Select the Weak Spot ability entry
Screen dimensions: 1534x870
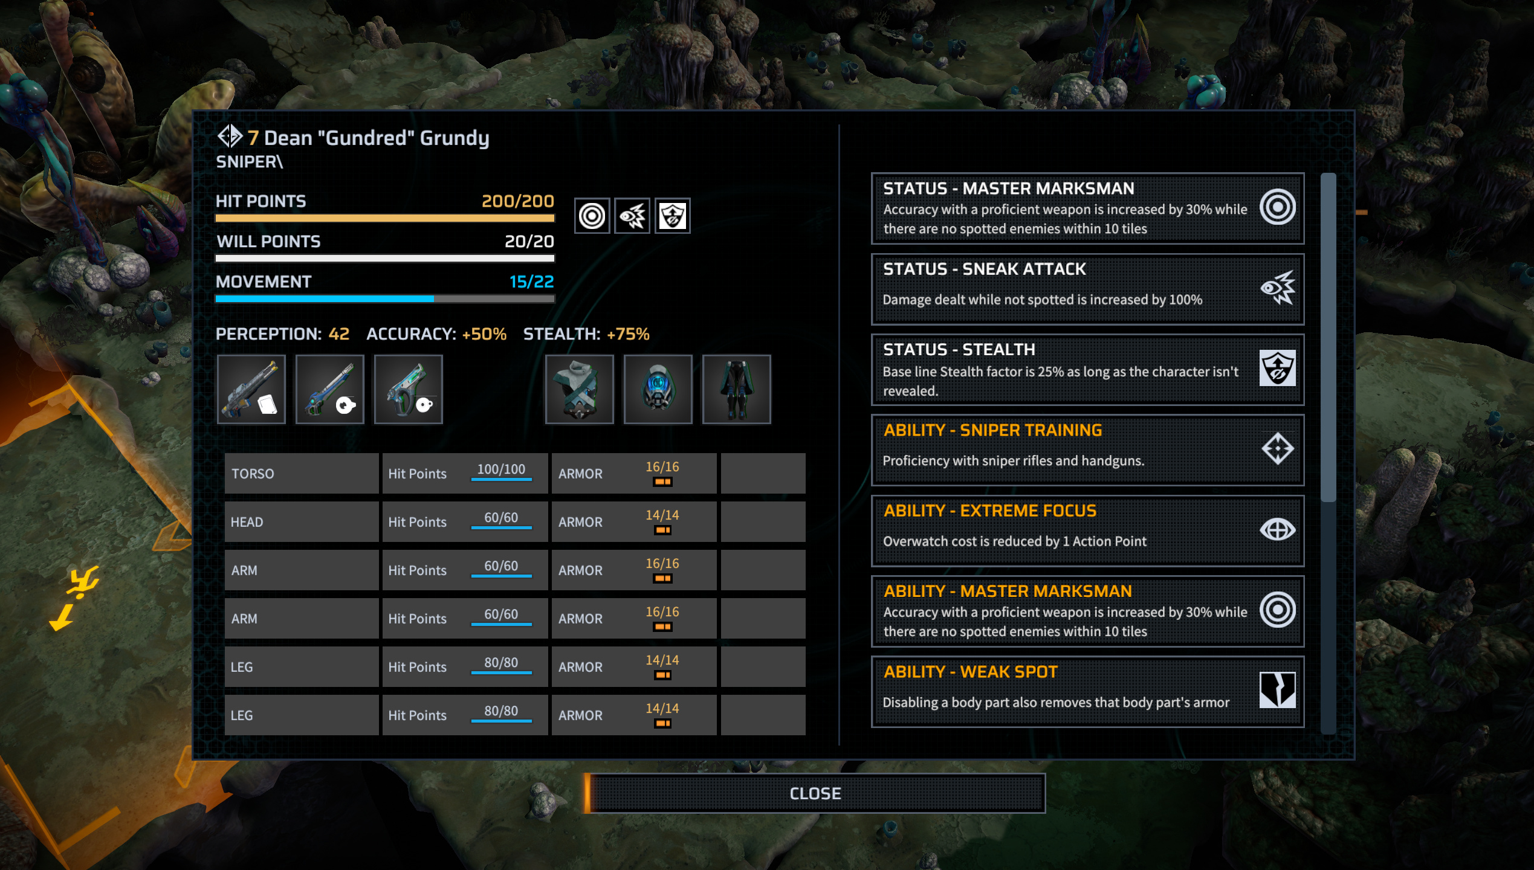click(x=1087, y=692)
